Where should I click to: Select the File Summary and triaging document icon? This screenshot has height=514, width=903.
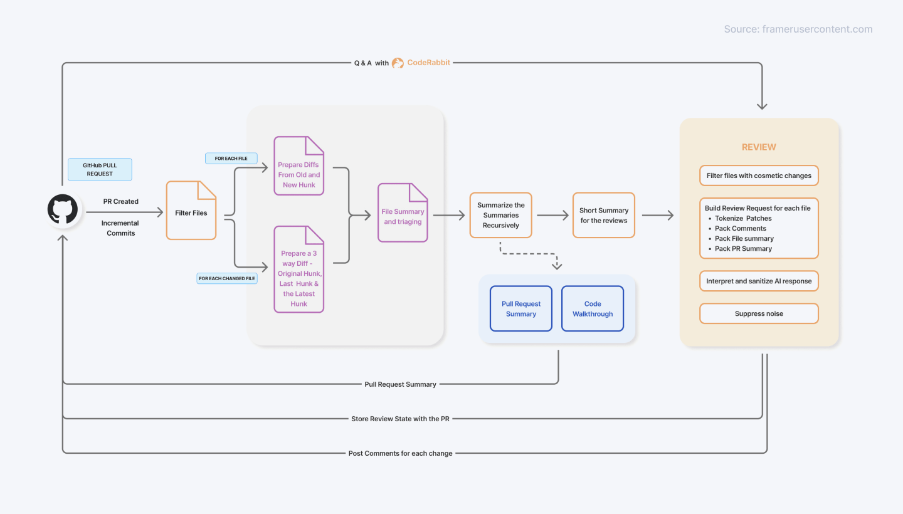(x=403, y=212)
